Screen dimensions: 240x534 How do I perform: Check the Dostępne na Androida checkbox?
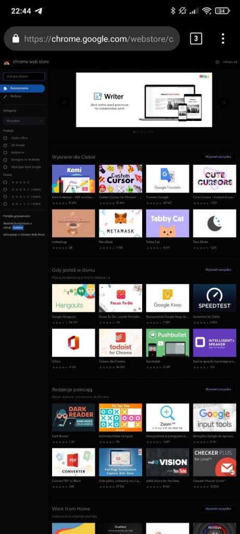pyautogui.click(x=5, y=160)
